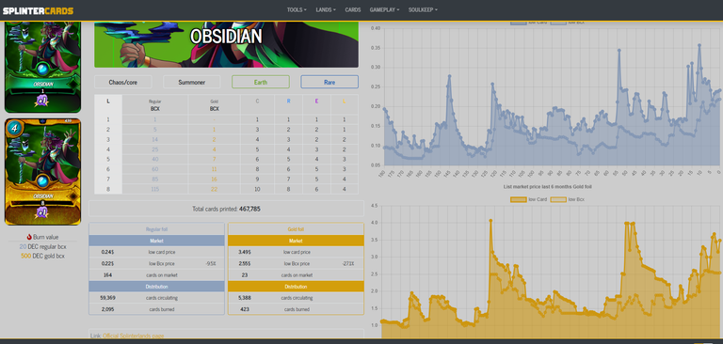Expand the Soulkeep dropdown menu
The image size is (723, 344).
point(423,9)
